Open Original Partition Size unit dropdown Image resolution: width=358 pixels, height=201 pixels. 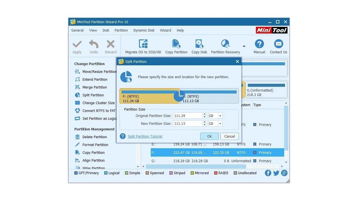(220, 116)
